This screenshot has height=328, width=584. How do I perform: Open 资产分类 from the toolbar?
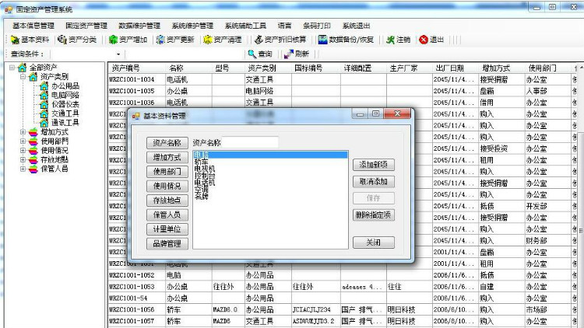tap(76, 40)
